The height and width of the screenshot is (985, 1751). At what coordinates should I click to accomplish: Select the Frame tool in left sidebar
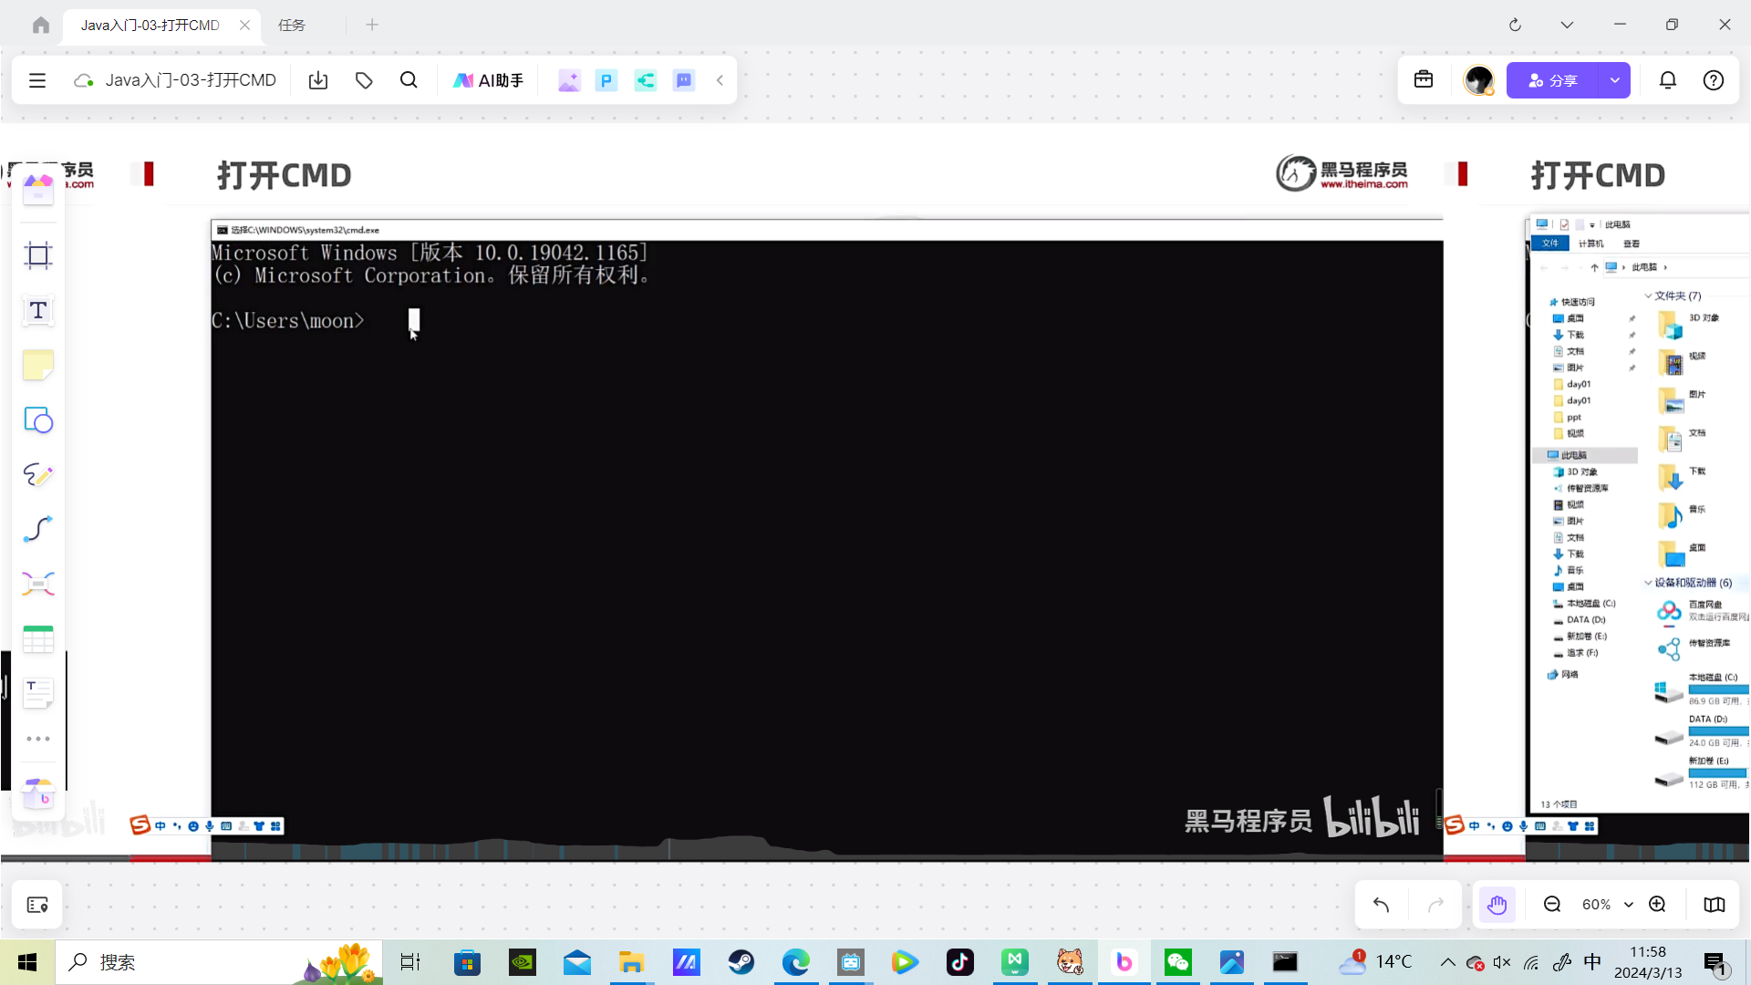coord(37,255)
